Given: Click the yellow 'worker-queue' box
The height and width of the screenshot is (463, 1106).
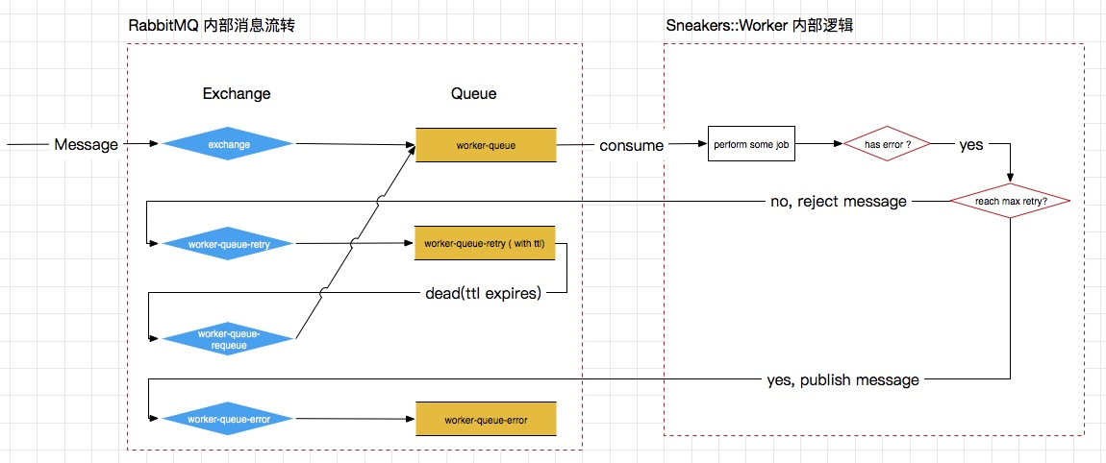Looking at the screenshot, I should 486,145.
